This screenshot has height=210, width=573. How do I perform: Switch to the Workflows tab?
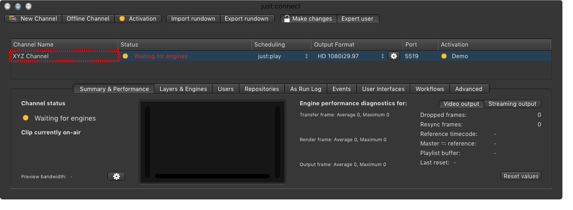(x=430, y=89)
